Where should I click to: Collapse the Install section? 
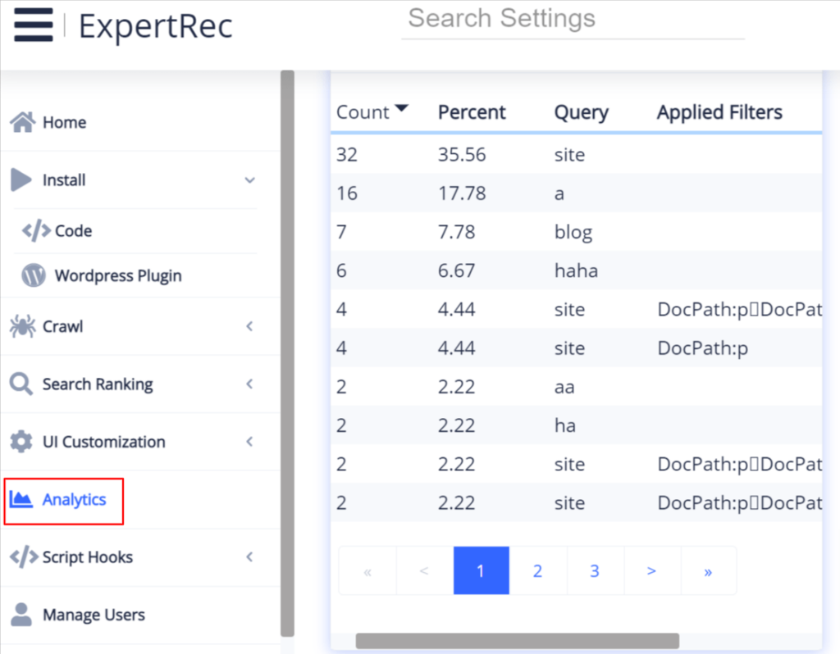point(249,179)
